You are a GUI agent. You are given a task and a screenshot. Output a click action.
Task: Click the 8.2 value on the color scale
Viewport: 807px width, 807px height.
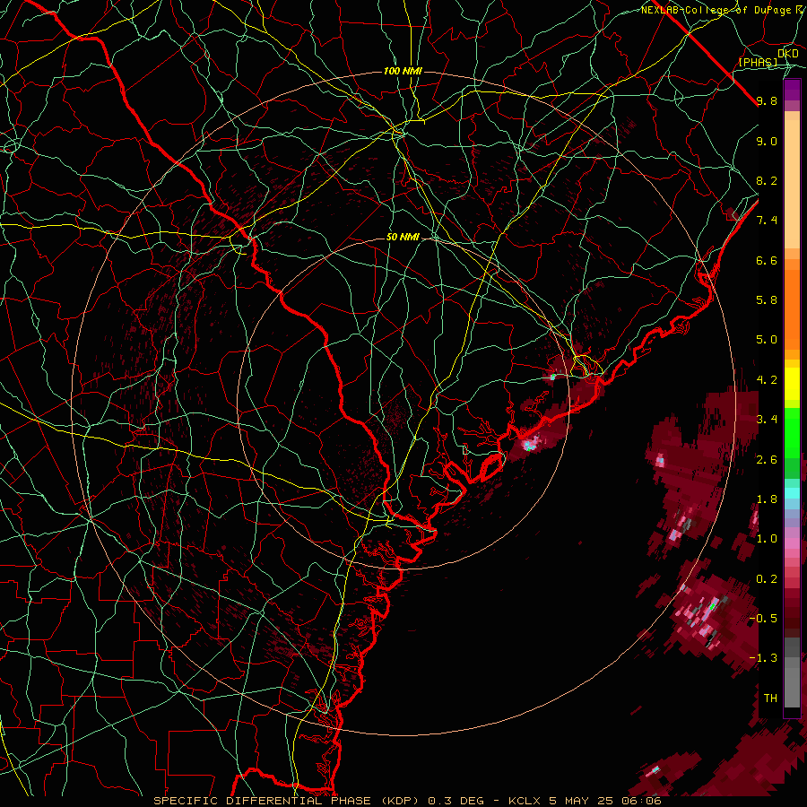click(767, 180)
